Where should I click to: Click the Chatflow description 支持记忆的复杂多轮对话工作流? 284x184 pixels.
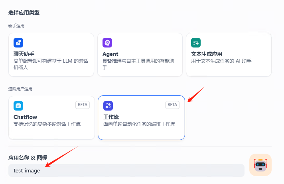click(x=47, y=124)
